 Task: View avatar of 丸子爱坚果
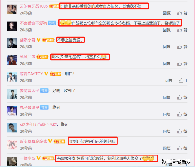click(12, 111)
